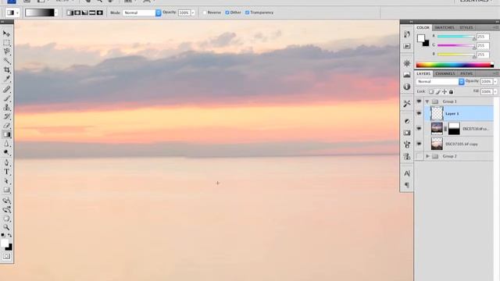Uncheck the Dither option
The width and height of the screenshot is (500, 281).
coord(227,12)
